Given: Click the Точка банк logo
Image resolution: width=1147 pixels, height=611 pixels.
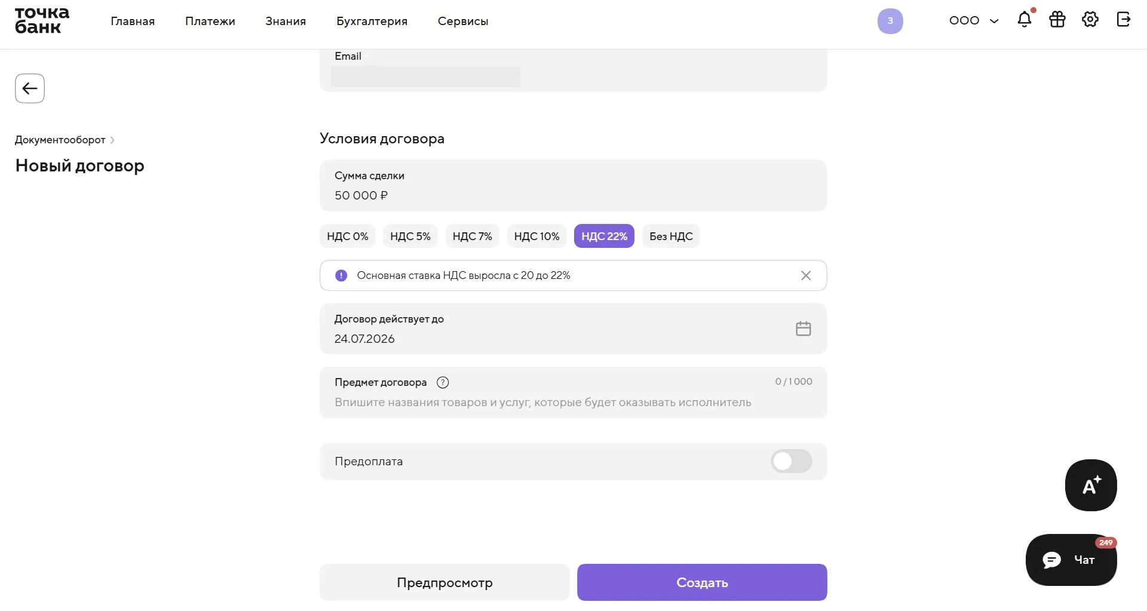Looking at the screenshot, I should [x=42, y=20].
